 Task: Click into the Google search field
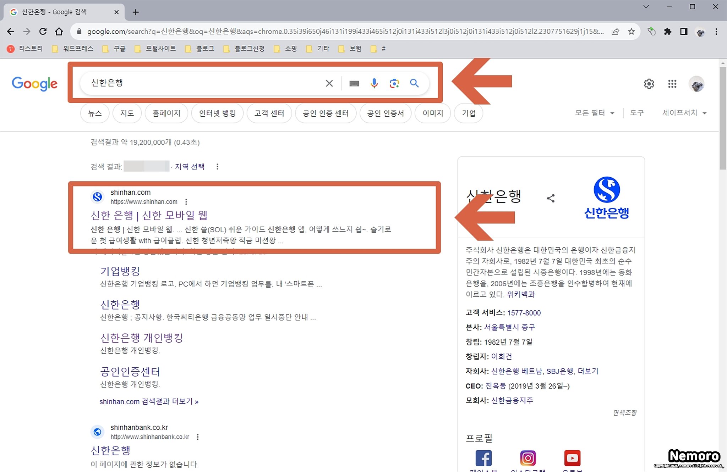[x=202, y=83]
